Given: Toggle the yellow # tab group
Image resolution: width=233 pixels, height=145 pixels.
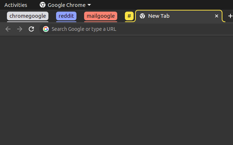Looking at the screenshot, I should (x=129, y=16).
